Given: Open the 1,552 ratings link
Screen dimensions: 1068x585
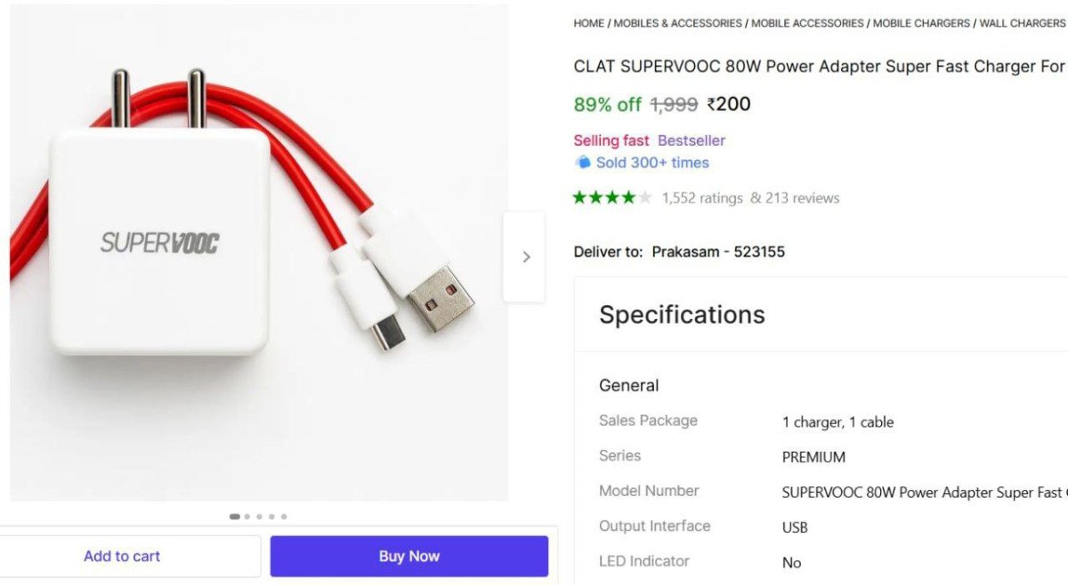Looking at the screenshot, I should click(x=702, y=198).
